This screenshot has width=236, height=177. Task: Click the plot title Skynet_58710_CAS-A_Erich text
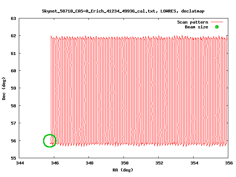(123, 11)
